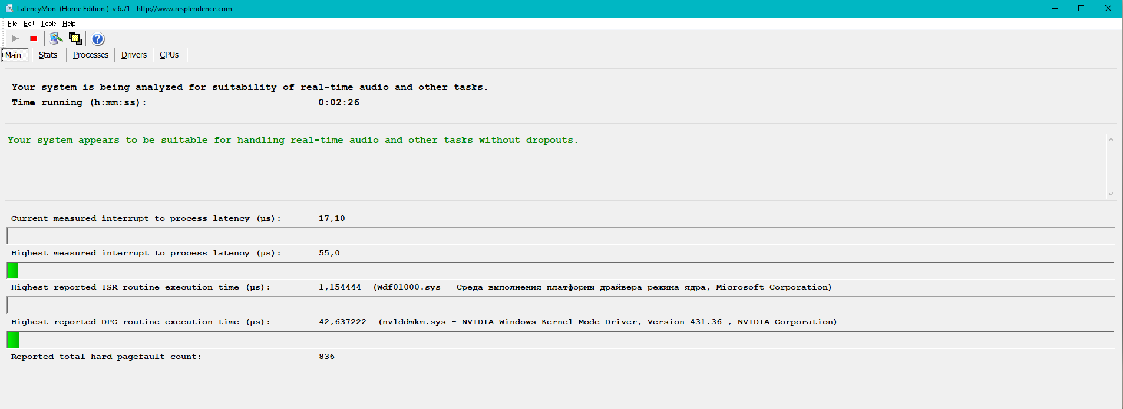Viewport: 1123px width, 409px height.
Task: Switch to the Main tab
Action: [x=15, y=55]
